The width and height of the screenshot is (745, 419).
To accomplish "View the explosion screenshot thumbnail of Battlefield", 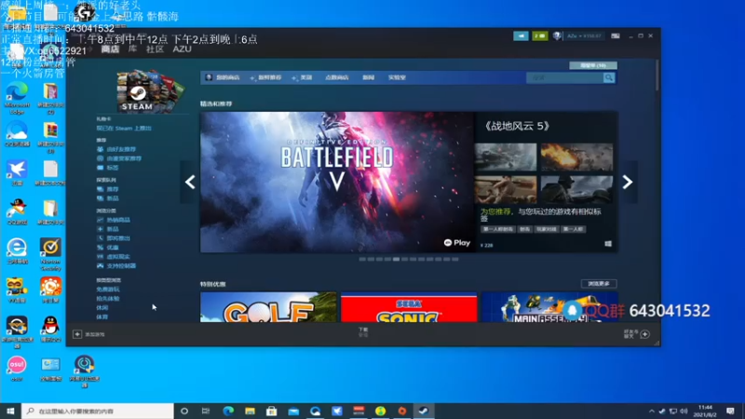I will pyautogui.click(x=576, y=157).
